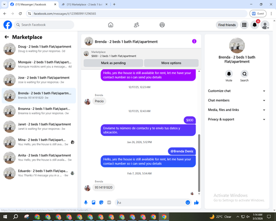Open the Friends icon in top navigation
This screenshot has height=221, width=276.
pyautogui.click(x=136, y=25)
